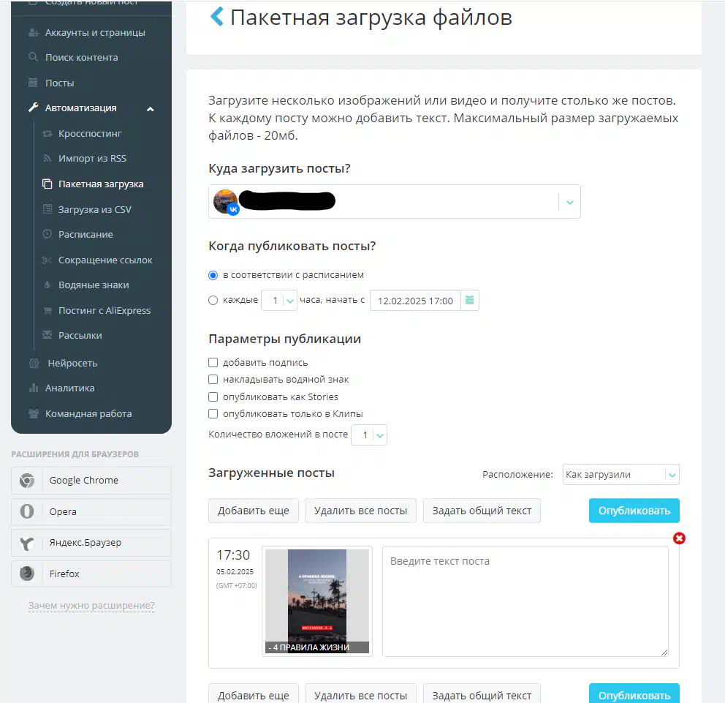Collapse the Автоматизация menu chevron
This screenshot has height=703, width=725.
(151, 109)
